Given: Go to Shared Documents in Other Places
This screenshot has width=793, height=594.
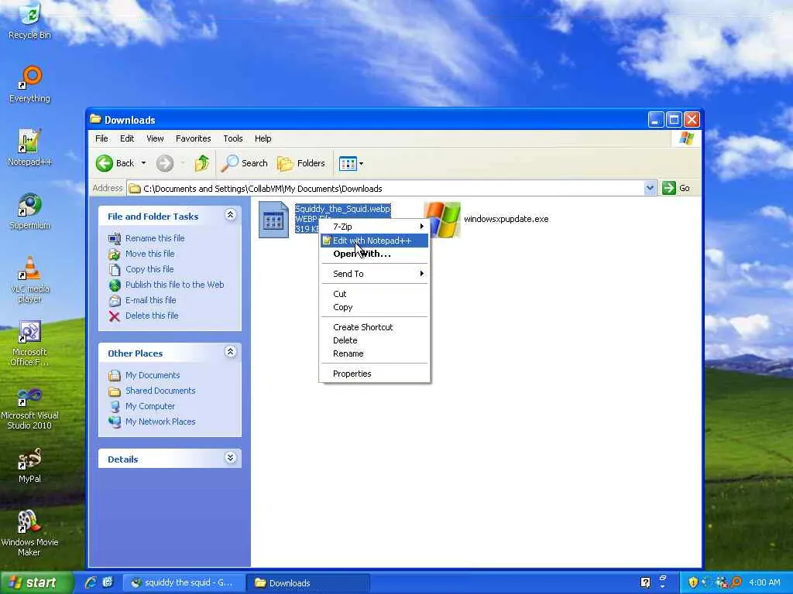Looking at the screenshot, I should click(160, 391).
